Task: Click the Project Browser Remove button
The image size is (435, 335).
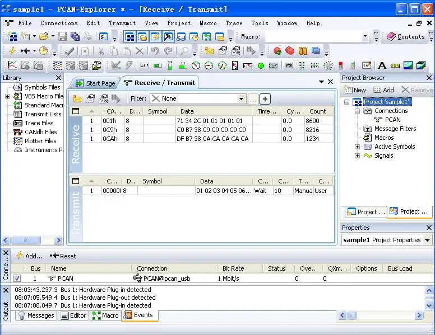Action: 417,90
